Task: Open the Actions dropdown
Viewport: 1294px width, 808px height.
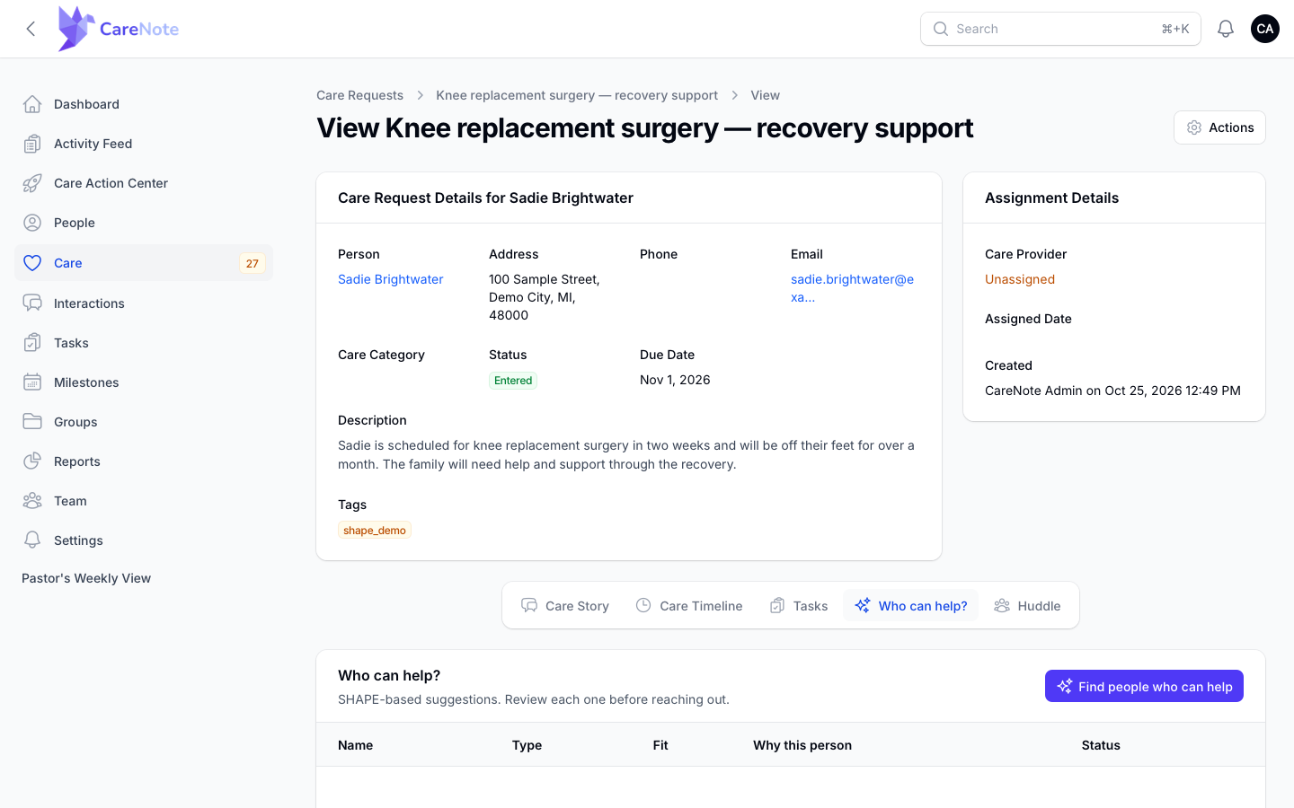Action: 1219,127
